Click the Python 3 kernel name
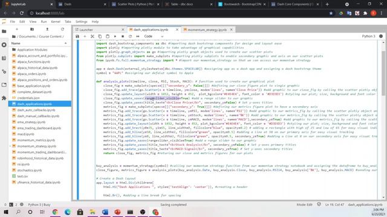The width and height of the screenshot is (387, 217). coord(368,36)
